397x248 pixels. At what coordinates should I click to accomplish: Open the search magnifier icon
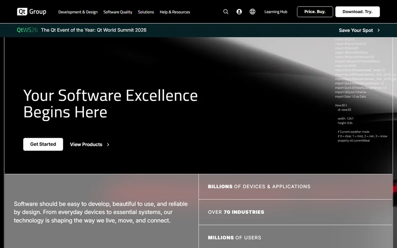(x=226, y=12)
